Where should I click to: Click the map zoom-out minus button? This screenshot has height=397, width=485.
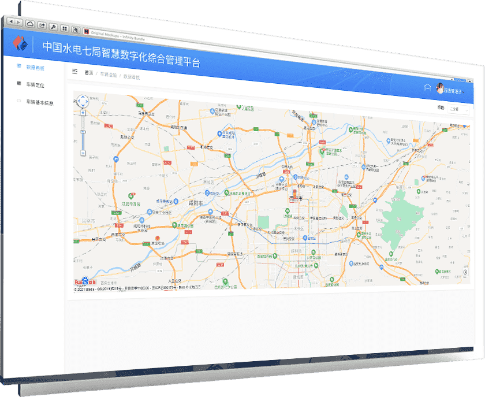(83, 153)
